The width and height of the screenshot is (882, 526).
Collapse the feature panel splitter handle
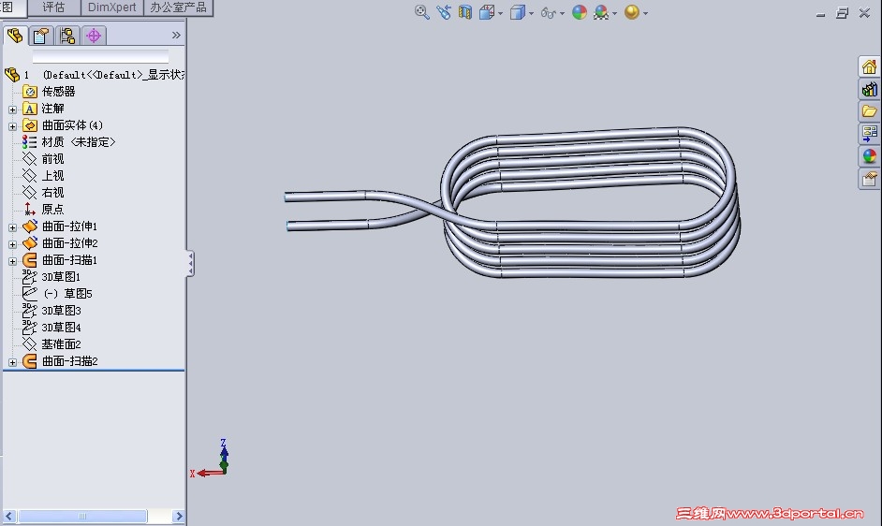(x=191, y=263)
